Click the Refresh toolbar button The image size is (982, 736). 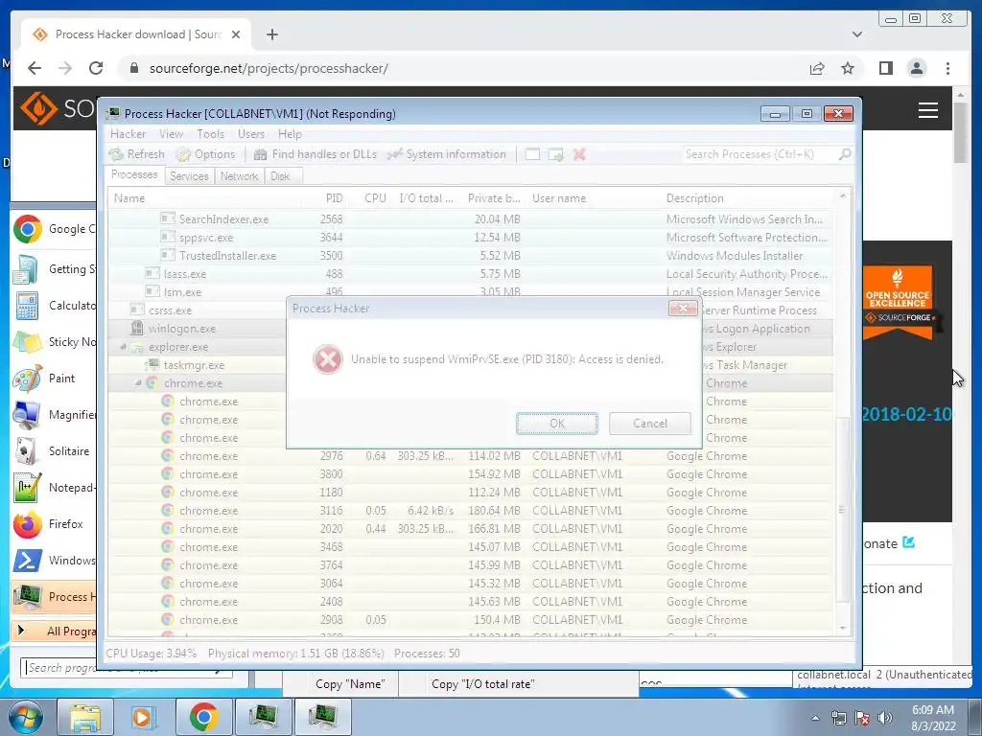point(137,154)
